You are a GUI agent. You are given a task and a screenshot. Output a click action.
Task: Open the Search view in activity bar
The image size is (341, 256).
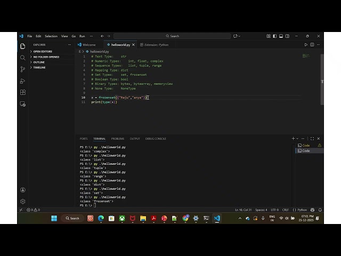click(x=22, y=58)
